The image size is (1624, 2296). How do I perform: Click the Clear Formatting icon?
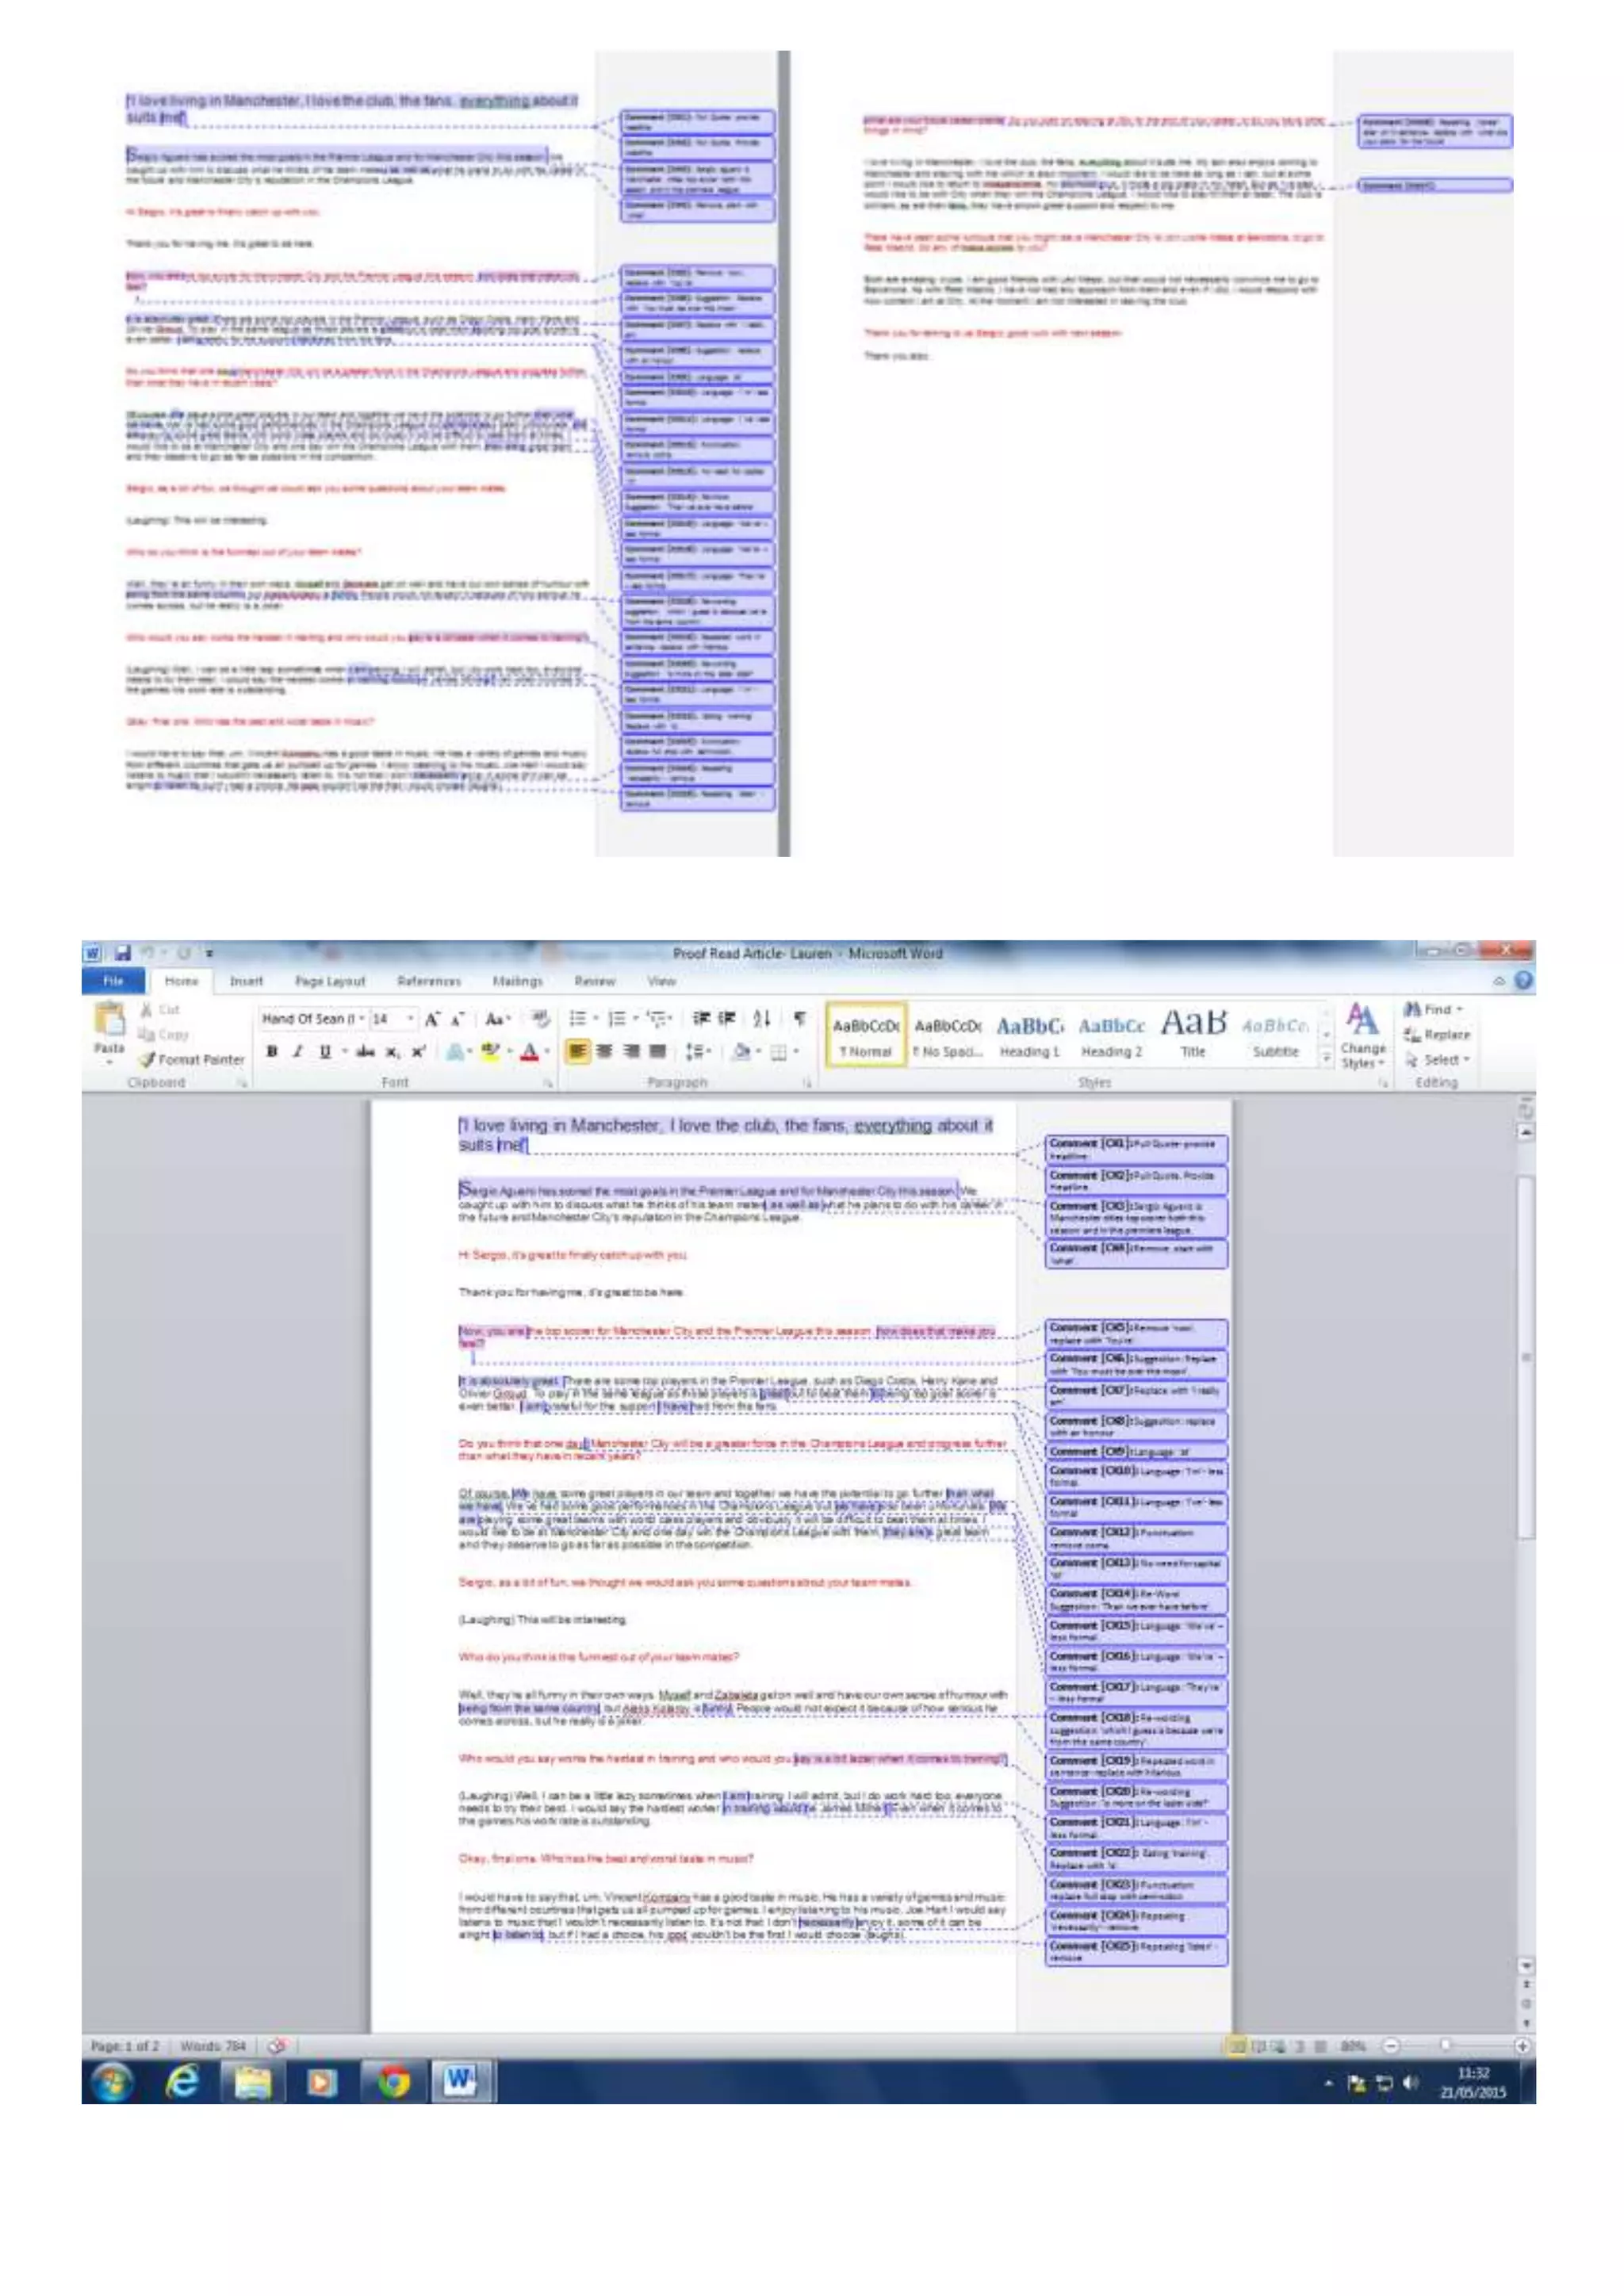(541, 1019)
